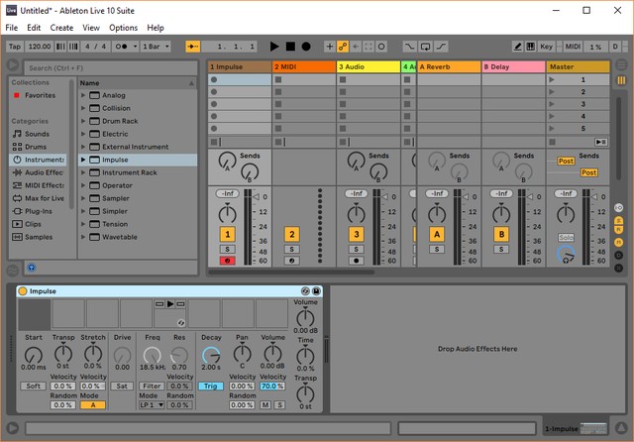634x442 pixels.
Task: Solo track 1 with S button
Action: 228,250
